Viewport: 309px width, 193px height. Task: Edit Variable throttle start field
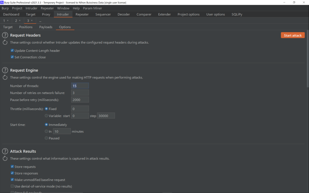click(x=80, y=116)
